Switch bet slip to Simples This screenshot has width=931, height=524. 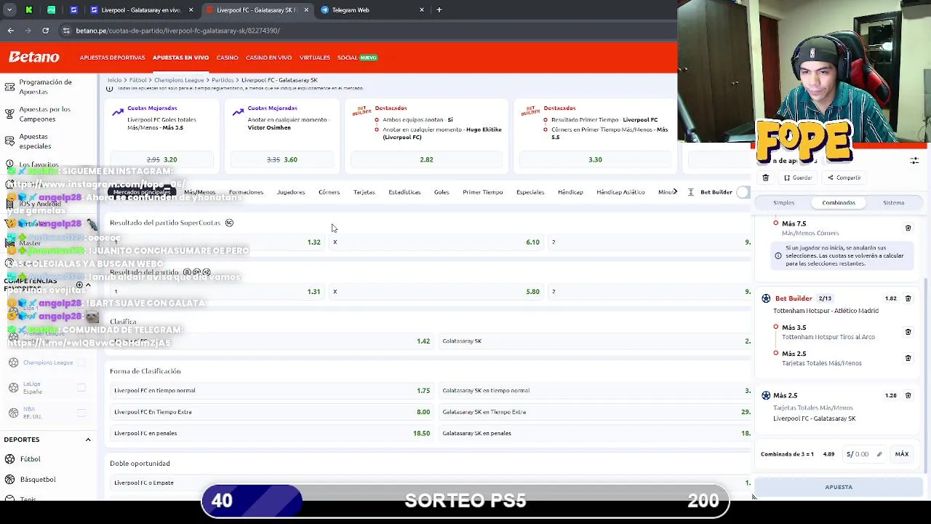tap(783, 203)
